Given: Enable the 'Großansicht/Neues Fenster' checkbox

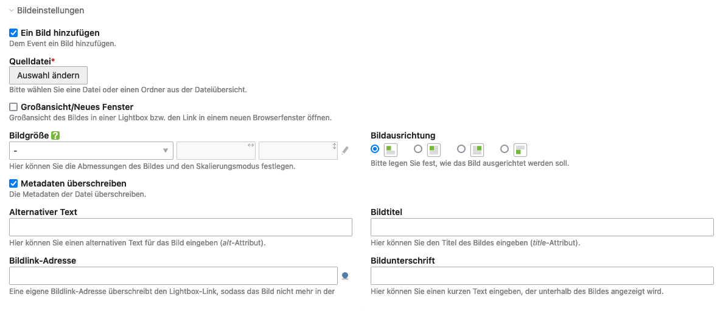Looking at the screenshot, I should pyautogui.click(x=13, y=107).
